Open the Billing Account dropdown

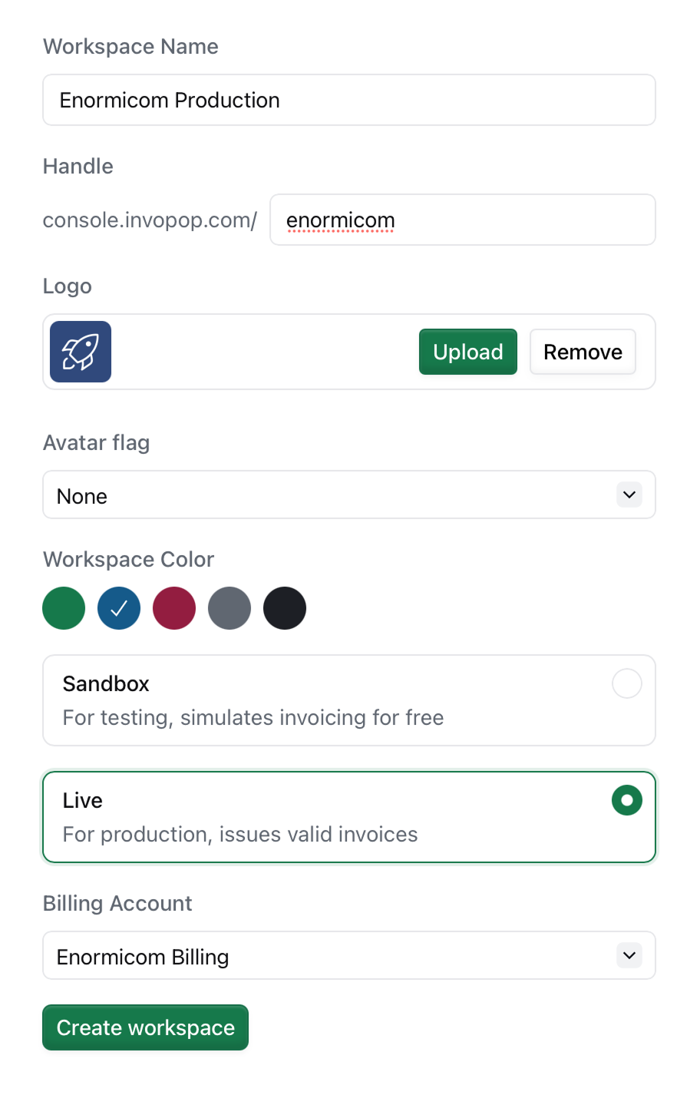click(x=348, y=956)
